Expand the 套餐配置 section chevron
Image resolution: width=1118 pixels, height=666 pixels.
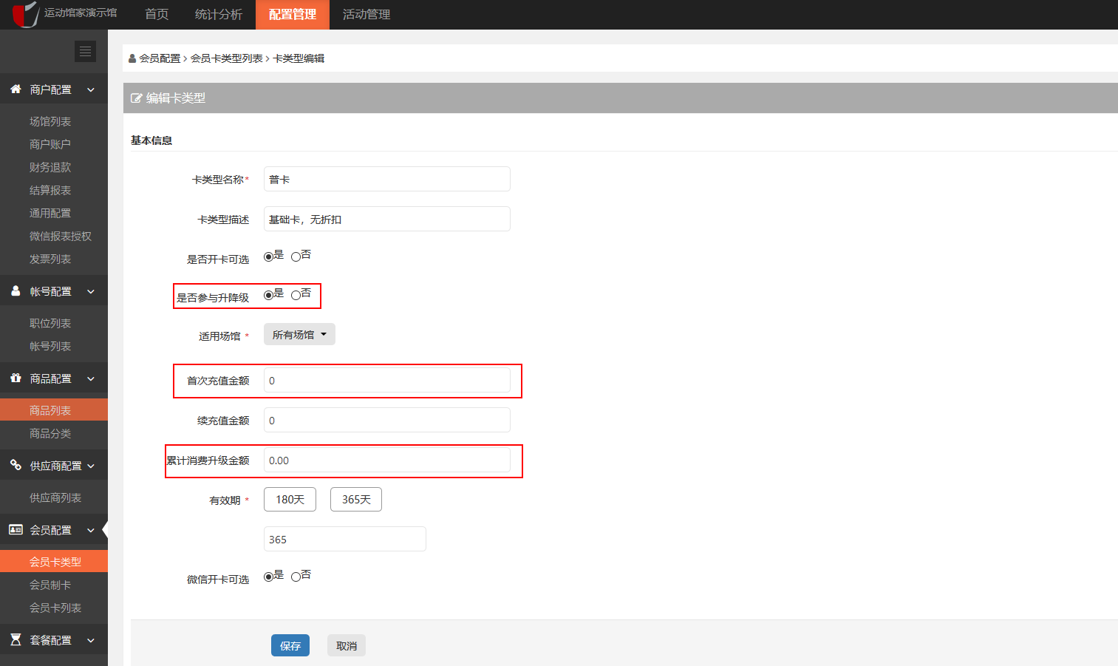(91, 640)
